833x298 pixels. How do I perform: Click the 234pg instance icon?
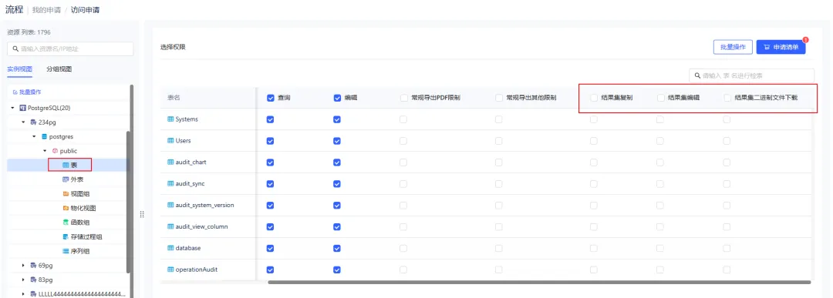(33, 122)
